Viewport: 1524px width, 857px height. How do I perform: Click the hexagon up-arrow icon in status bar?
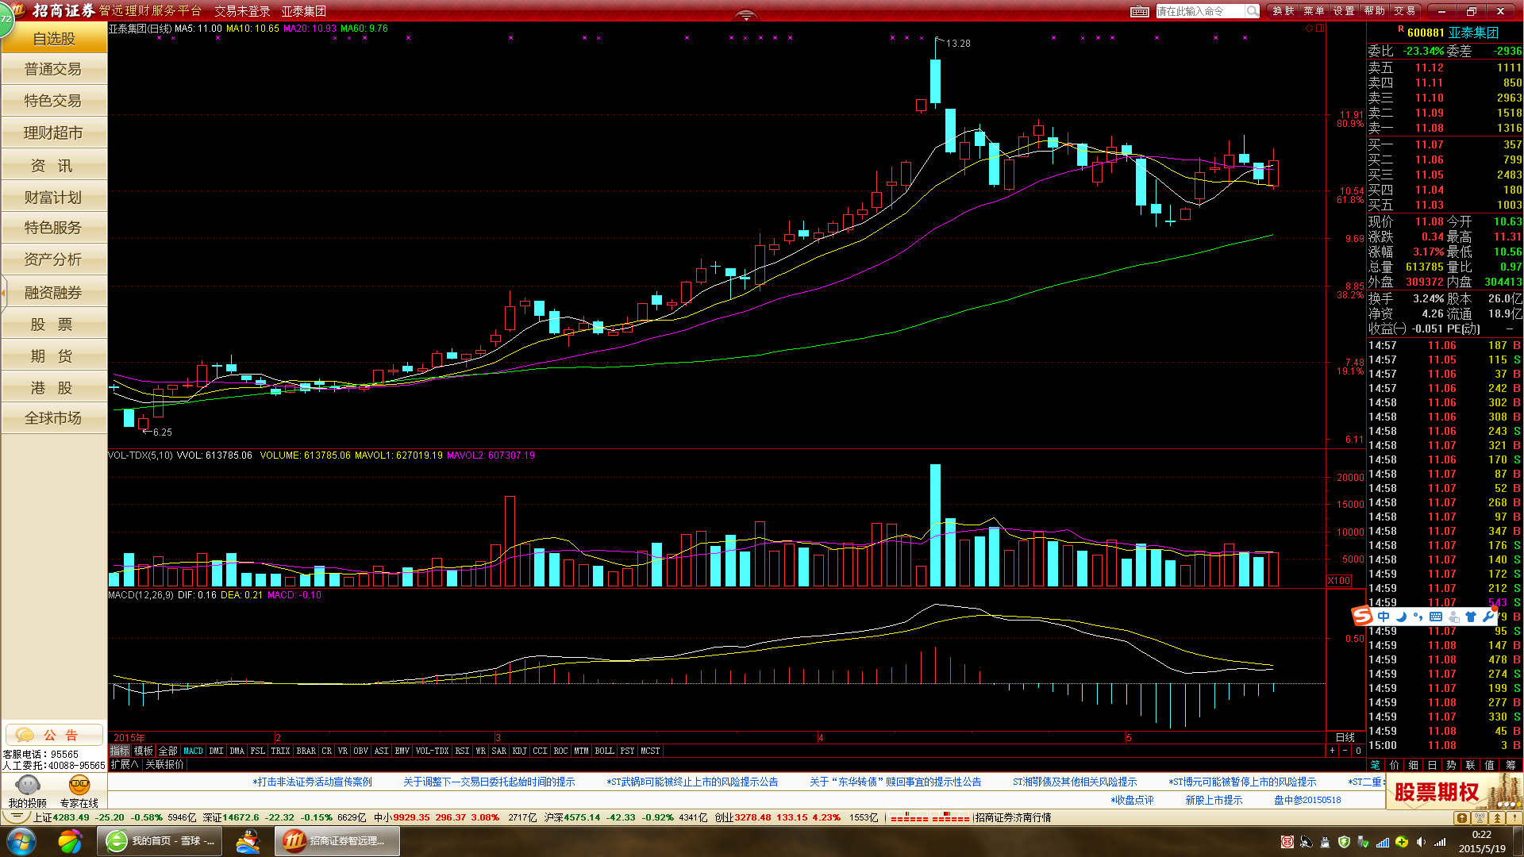pos(1462,817)
